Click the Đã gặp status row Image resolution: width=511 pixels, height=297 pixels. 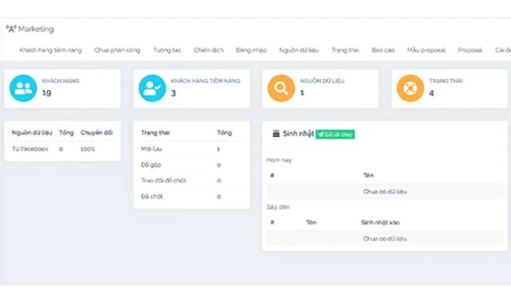[x=192, y=165]
